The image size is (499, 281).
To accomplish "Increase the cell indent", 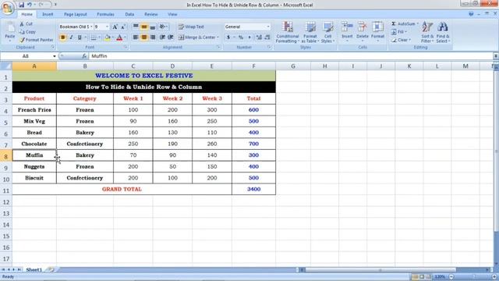I will tap(171, 37).
